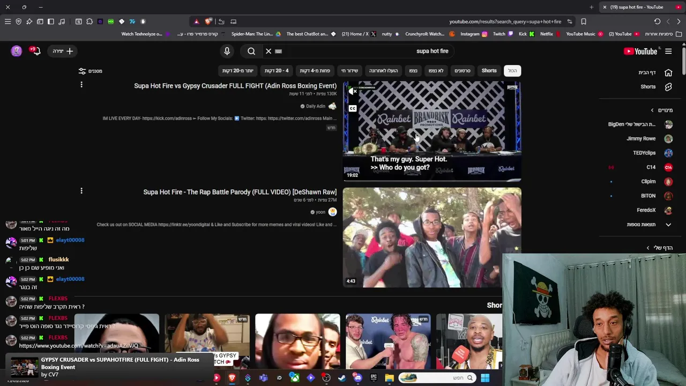
Task: Play the Adin Ross boxing event thumbnail
Action: click(431, 131)
